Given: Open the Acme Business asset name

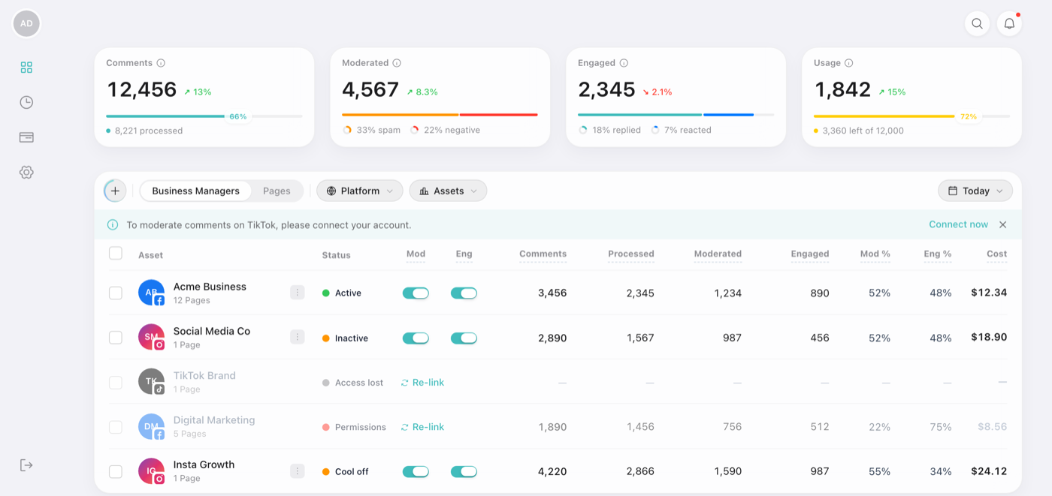Looking at the screenshot, I should 210,287.
